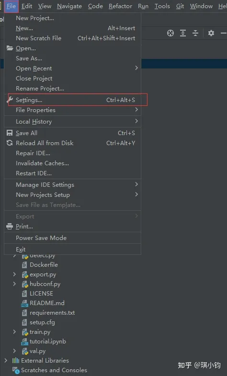Select Scratches and Consoles in the project tree

[54, 370]
